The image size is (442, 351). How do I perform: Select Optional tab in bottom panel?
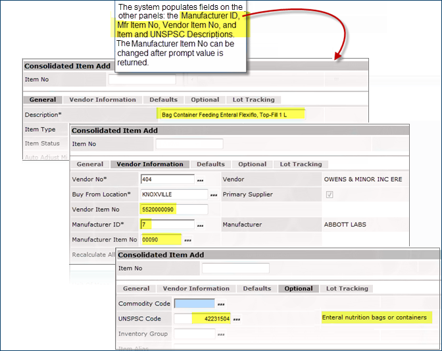point(299,288)
